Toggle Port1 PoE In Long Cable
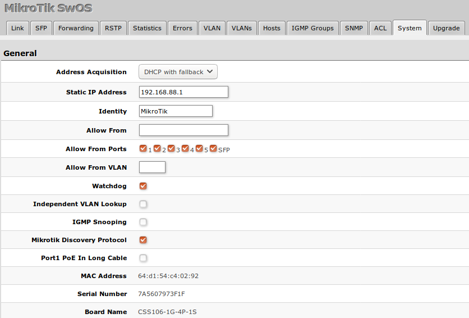Image resolution: width=469 pixels, height=318 pixels. pos(143,258)
